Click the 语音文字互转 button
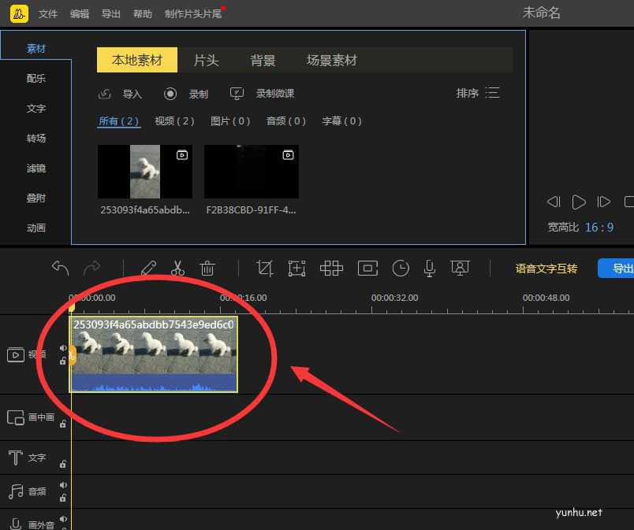The image size is (634, 530). pos(547,268)
